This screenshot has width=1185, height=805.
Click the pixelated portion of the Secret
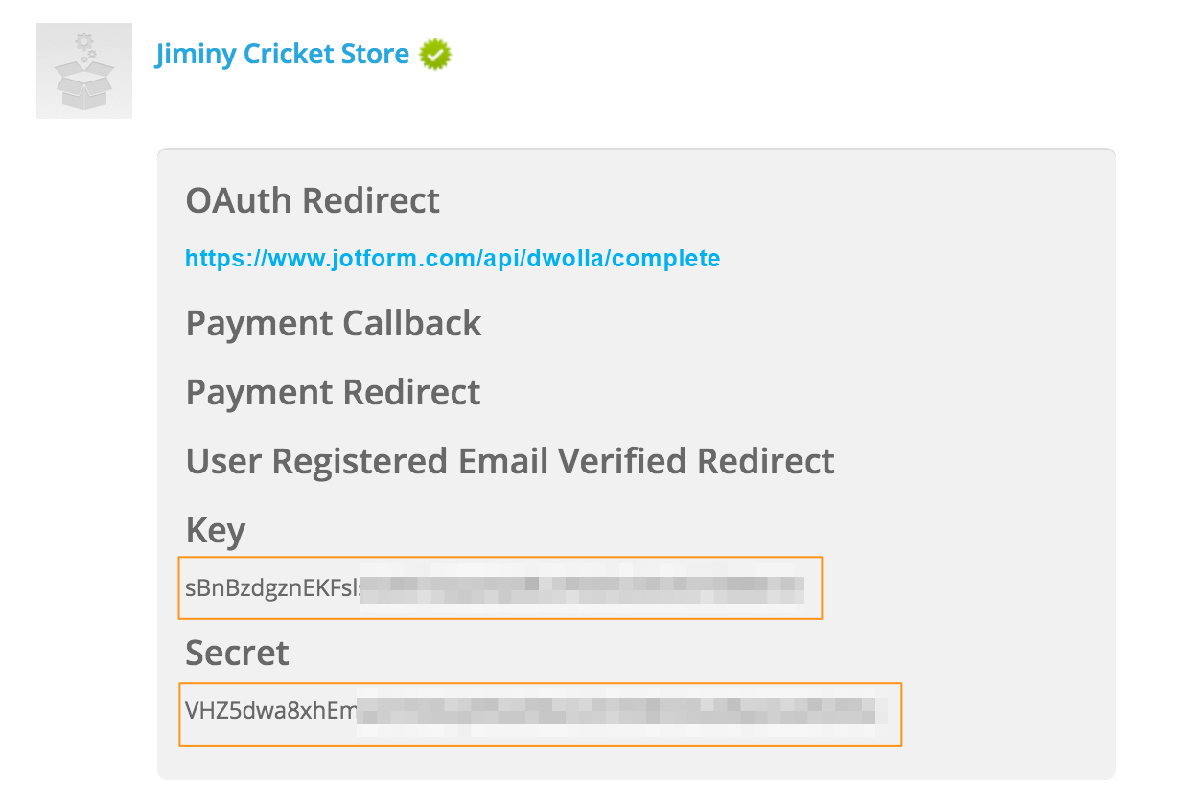[x=614, y=713]
